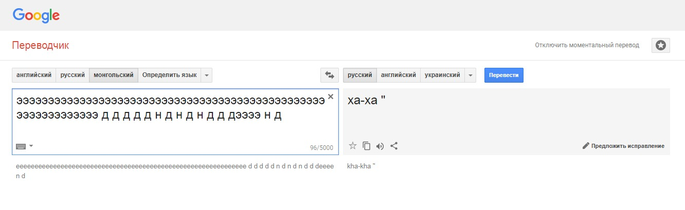Viewport: 685px width, 210px height.
Task: Click inside the source text box
Action: click(175, 122)
